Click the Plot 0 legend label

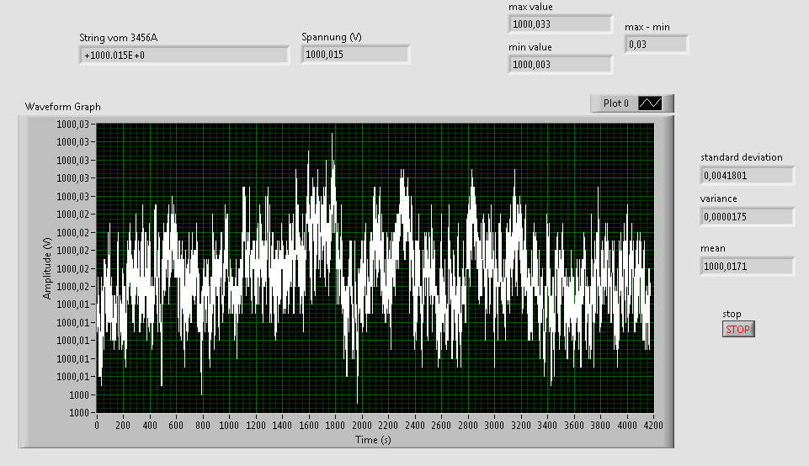[616, 103]
